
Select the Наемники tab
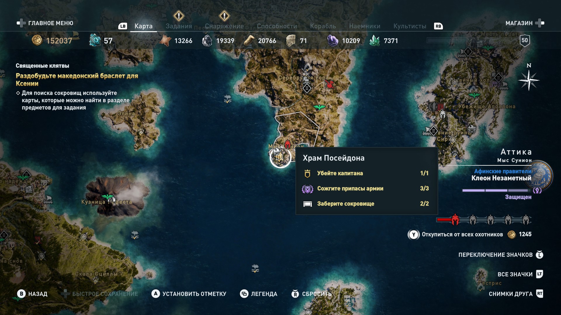(x=365, y=26)
